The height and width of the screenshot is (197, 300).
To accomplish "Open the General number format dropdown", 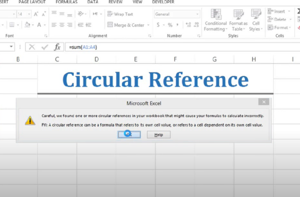I will point(197,14).
